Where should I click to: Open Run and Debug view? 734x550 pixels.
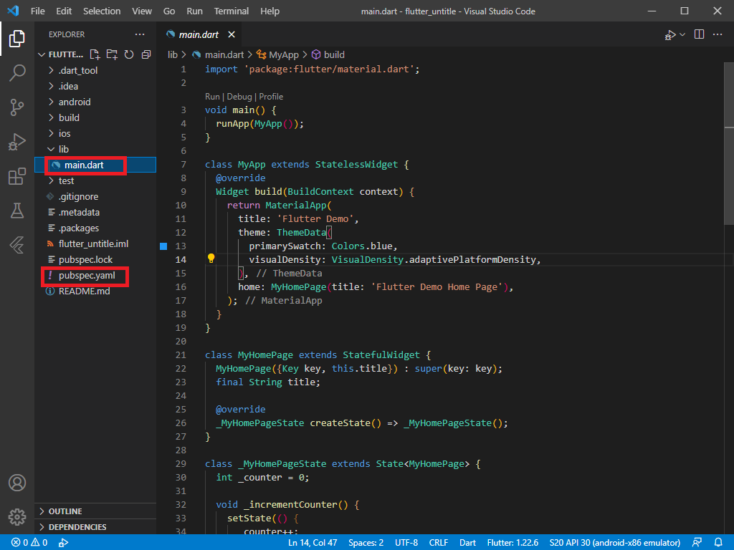click(x=17, y=142)
